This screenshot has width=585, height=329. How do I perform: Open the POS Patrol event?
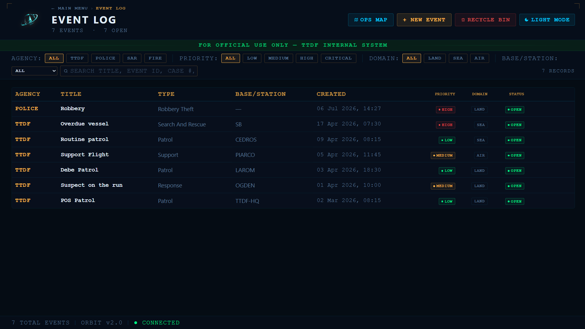pyautogui.click(x=293, y=201)
